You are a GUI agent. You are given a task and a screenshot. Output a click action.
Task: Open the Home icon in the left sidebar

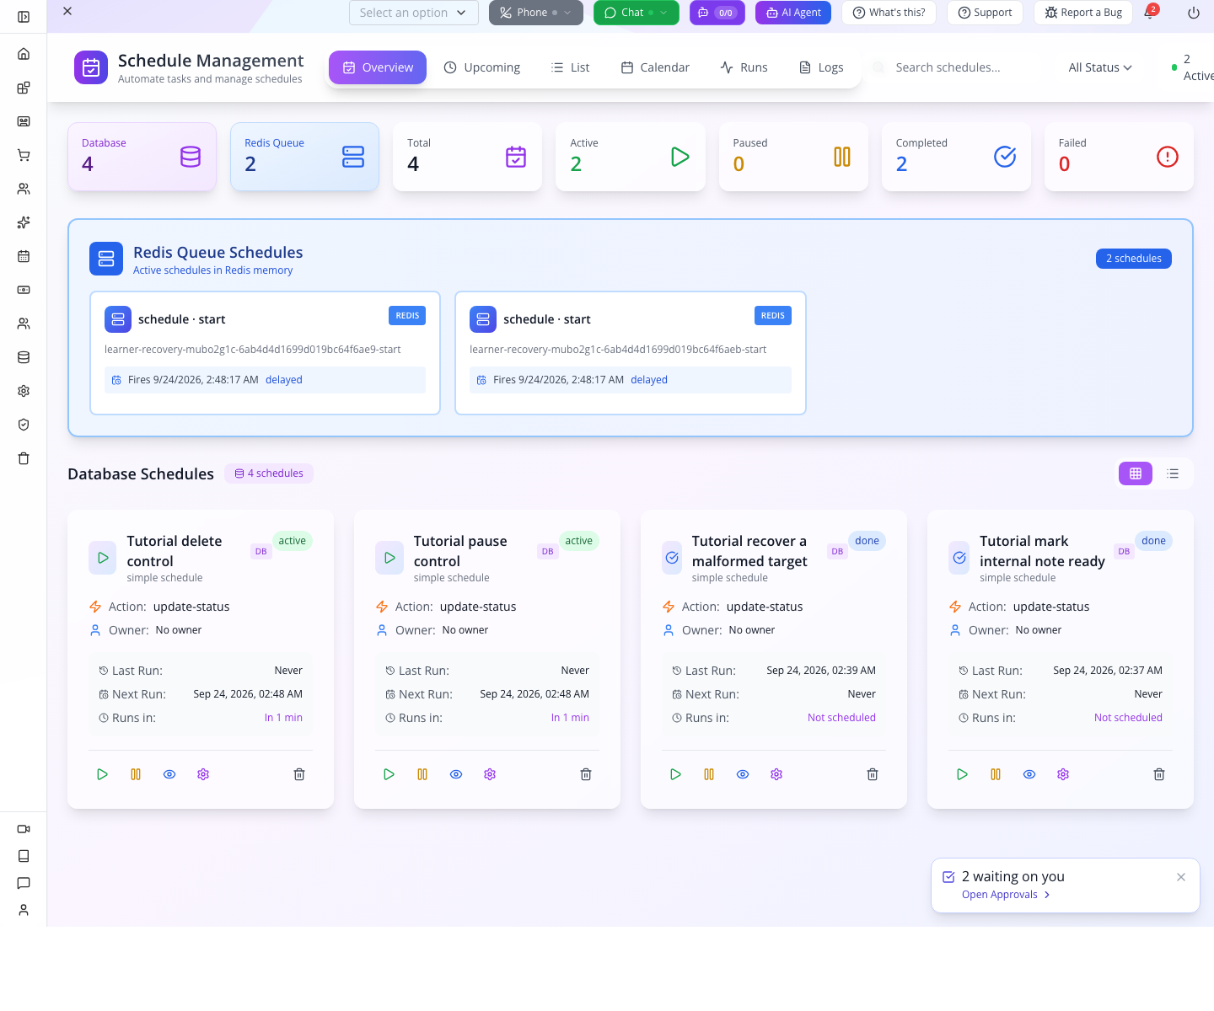click(24, 54)
